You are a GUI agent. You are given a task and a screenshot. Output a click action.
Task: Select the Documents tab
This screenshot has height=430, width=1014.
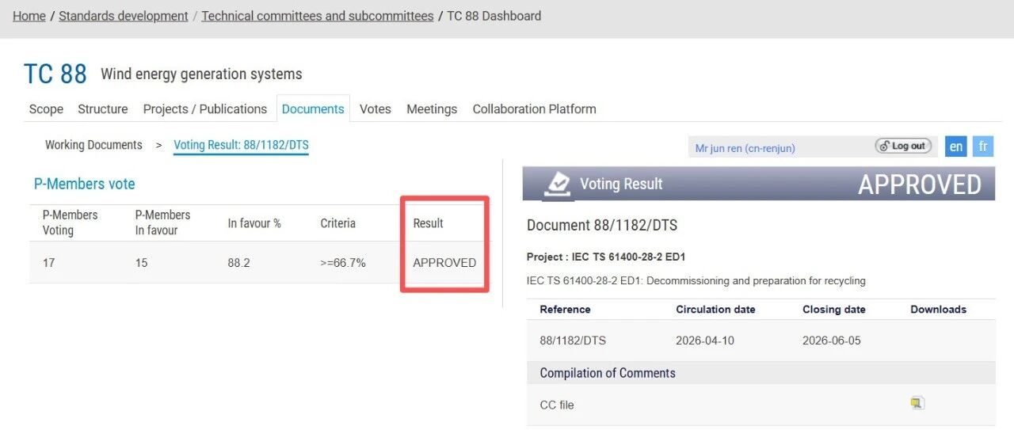(x=313, y=109)
